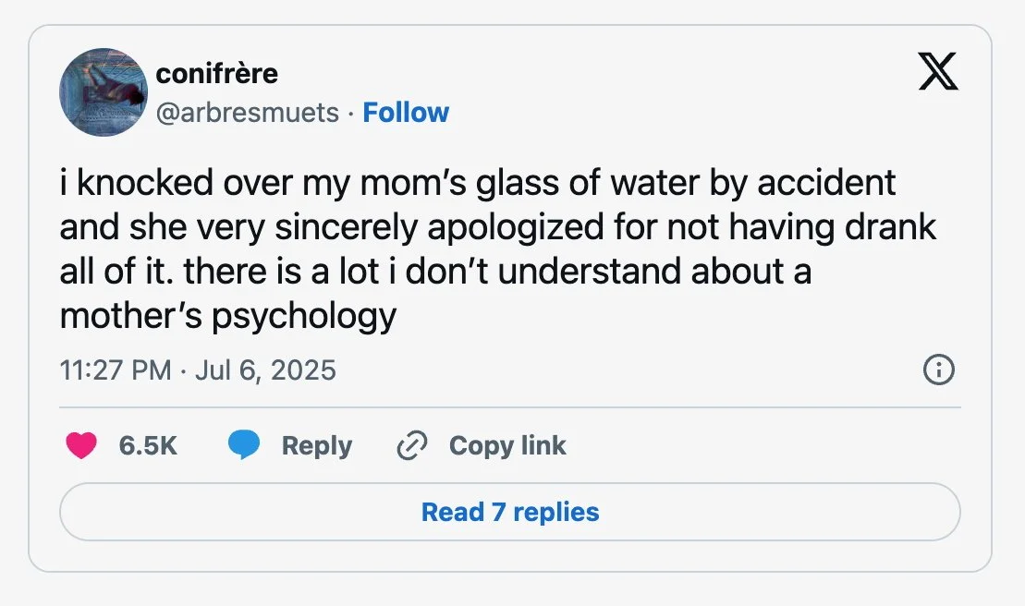This screenshot has height=606, width=1025.
Task: Open the @arbresmuets handle link
Action: (x=248, y=113)
